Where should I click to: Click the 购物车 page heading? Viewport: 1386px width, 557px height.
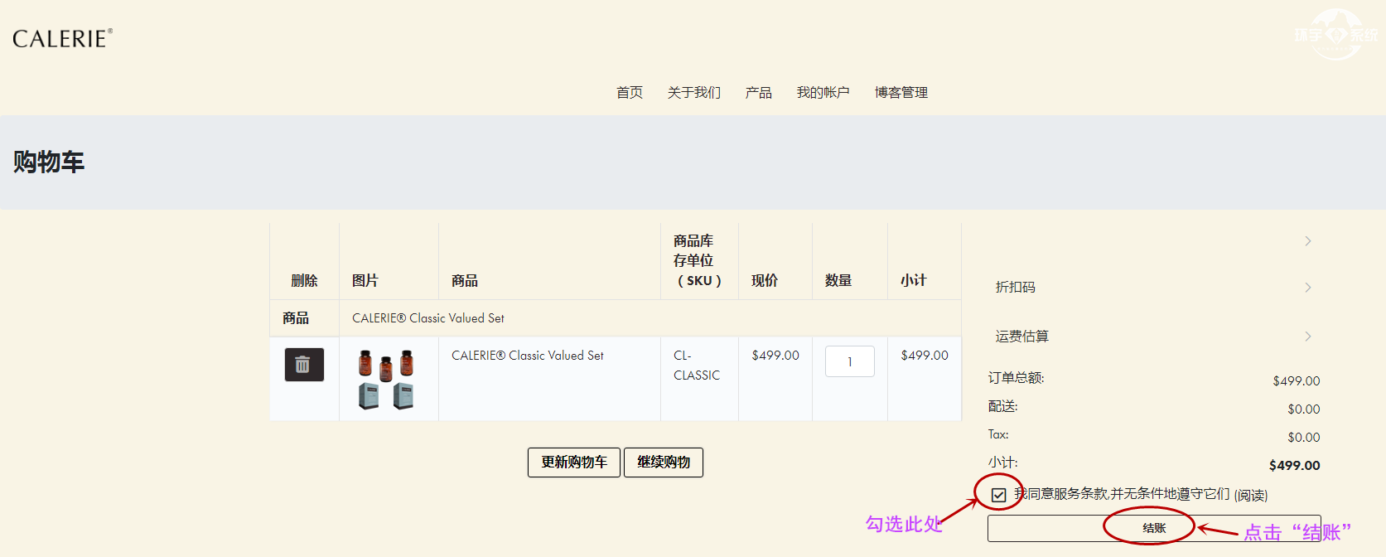pyautogui.click(x=49, y=162)
